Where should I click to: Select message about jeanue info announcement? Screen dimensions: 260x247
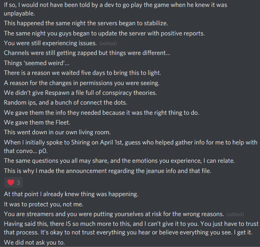point(107,171)
